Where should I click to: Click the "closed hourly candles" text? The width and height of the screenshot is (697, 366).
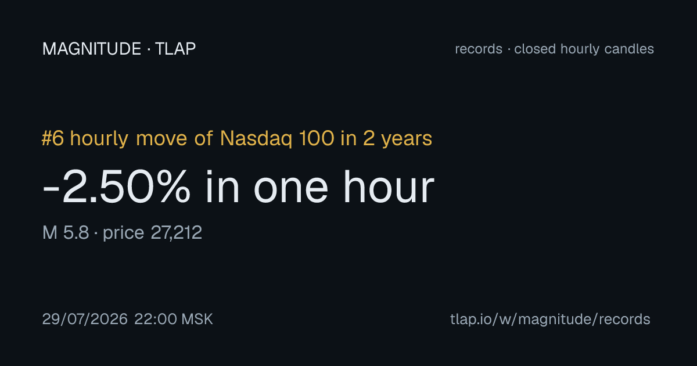click(x=584, y=49)
